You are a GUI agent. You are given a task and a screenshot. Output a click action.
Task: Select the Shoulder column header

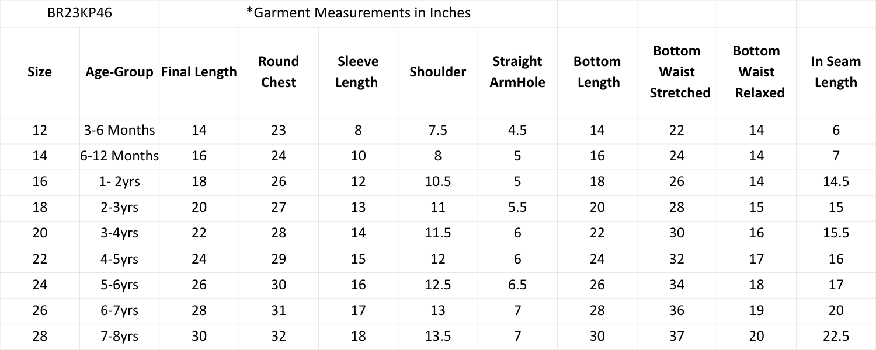pos(438,72)
